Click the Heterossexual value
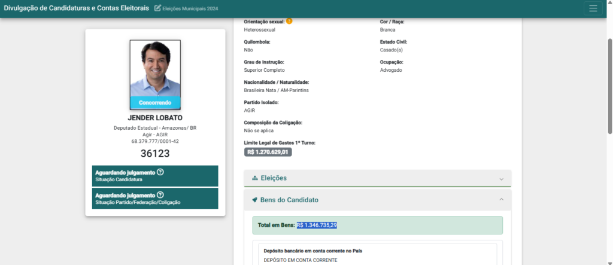 (260, 30)
